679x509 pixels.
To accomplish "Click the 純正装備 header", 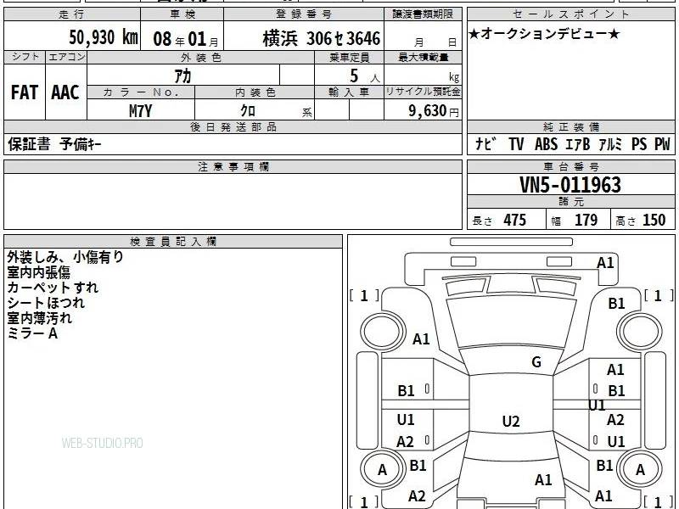I will tap(570, 126).
